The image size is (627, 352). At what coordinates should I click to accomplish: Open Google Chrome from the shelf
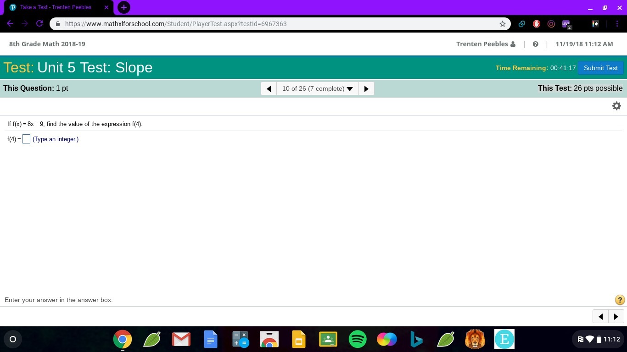[123, 339]
